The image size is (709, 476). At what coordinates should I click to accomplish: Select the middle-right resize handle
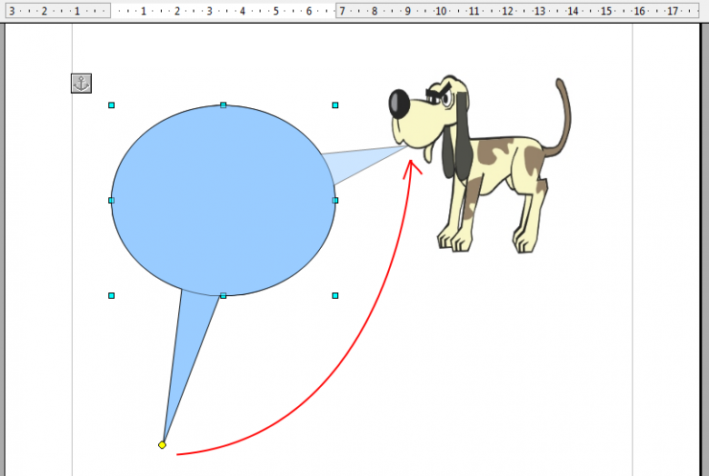[335, 200]
